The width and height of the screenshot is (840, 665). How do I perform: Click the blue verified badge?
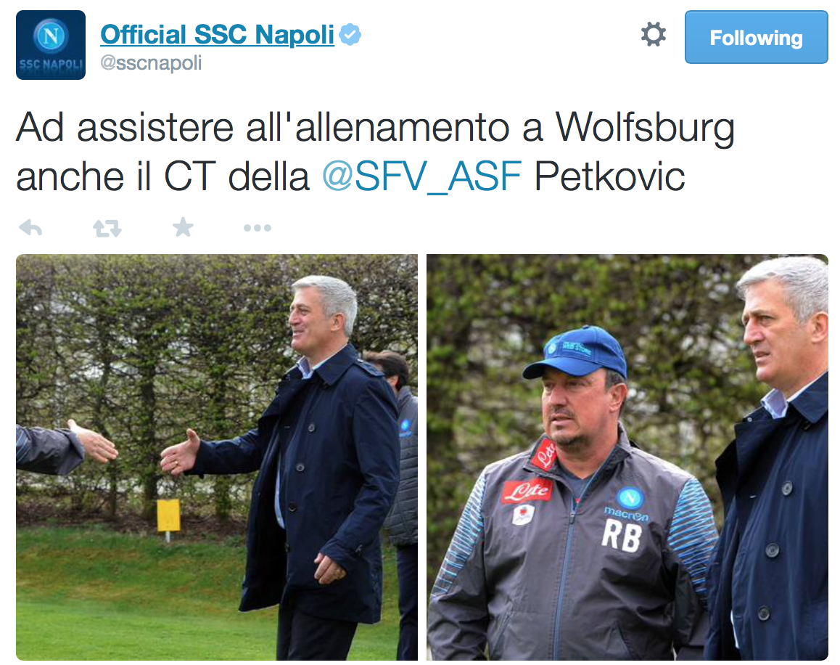pos(350,35)
